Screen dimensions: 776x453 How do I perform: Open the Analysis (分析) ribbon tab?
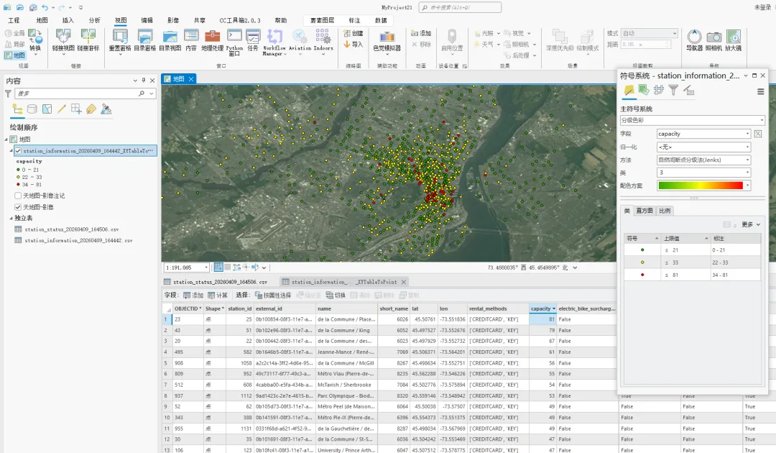[94, 20]
